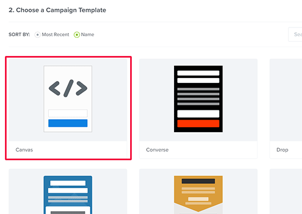The width and height of the screenshot is (302, 214).
Task: Click the top white bar in Converse preview
Action: 198,73
